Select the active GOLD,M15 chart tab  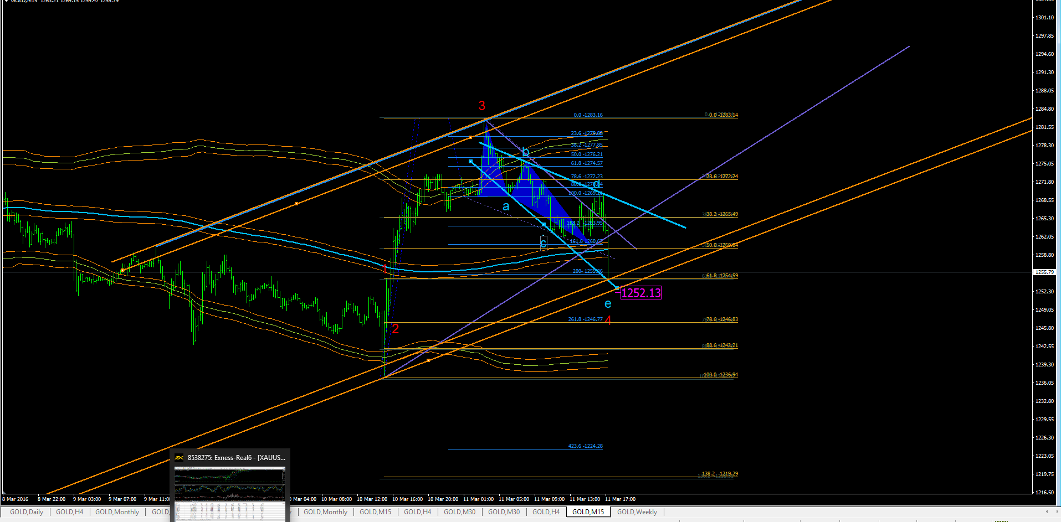[x=588, y=512]
